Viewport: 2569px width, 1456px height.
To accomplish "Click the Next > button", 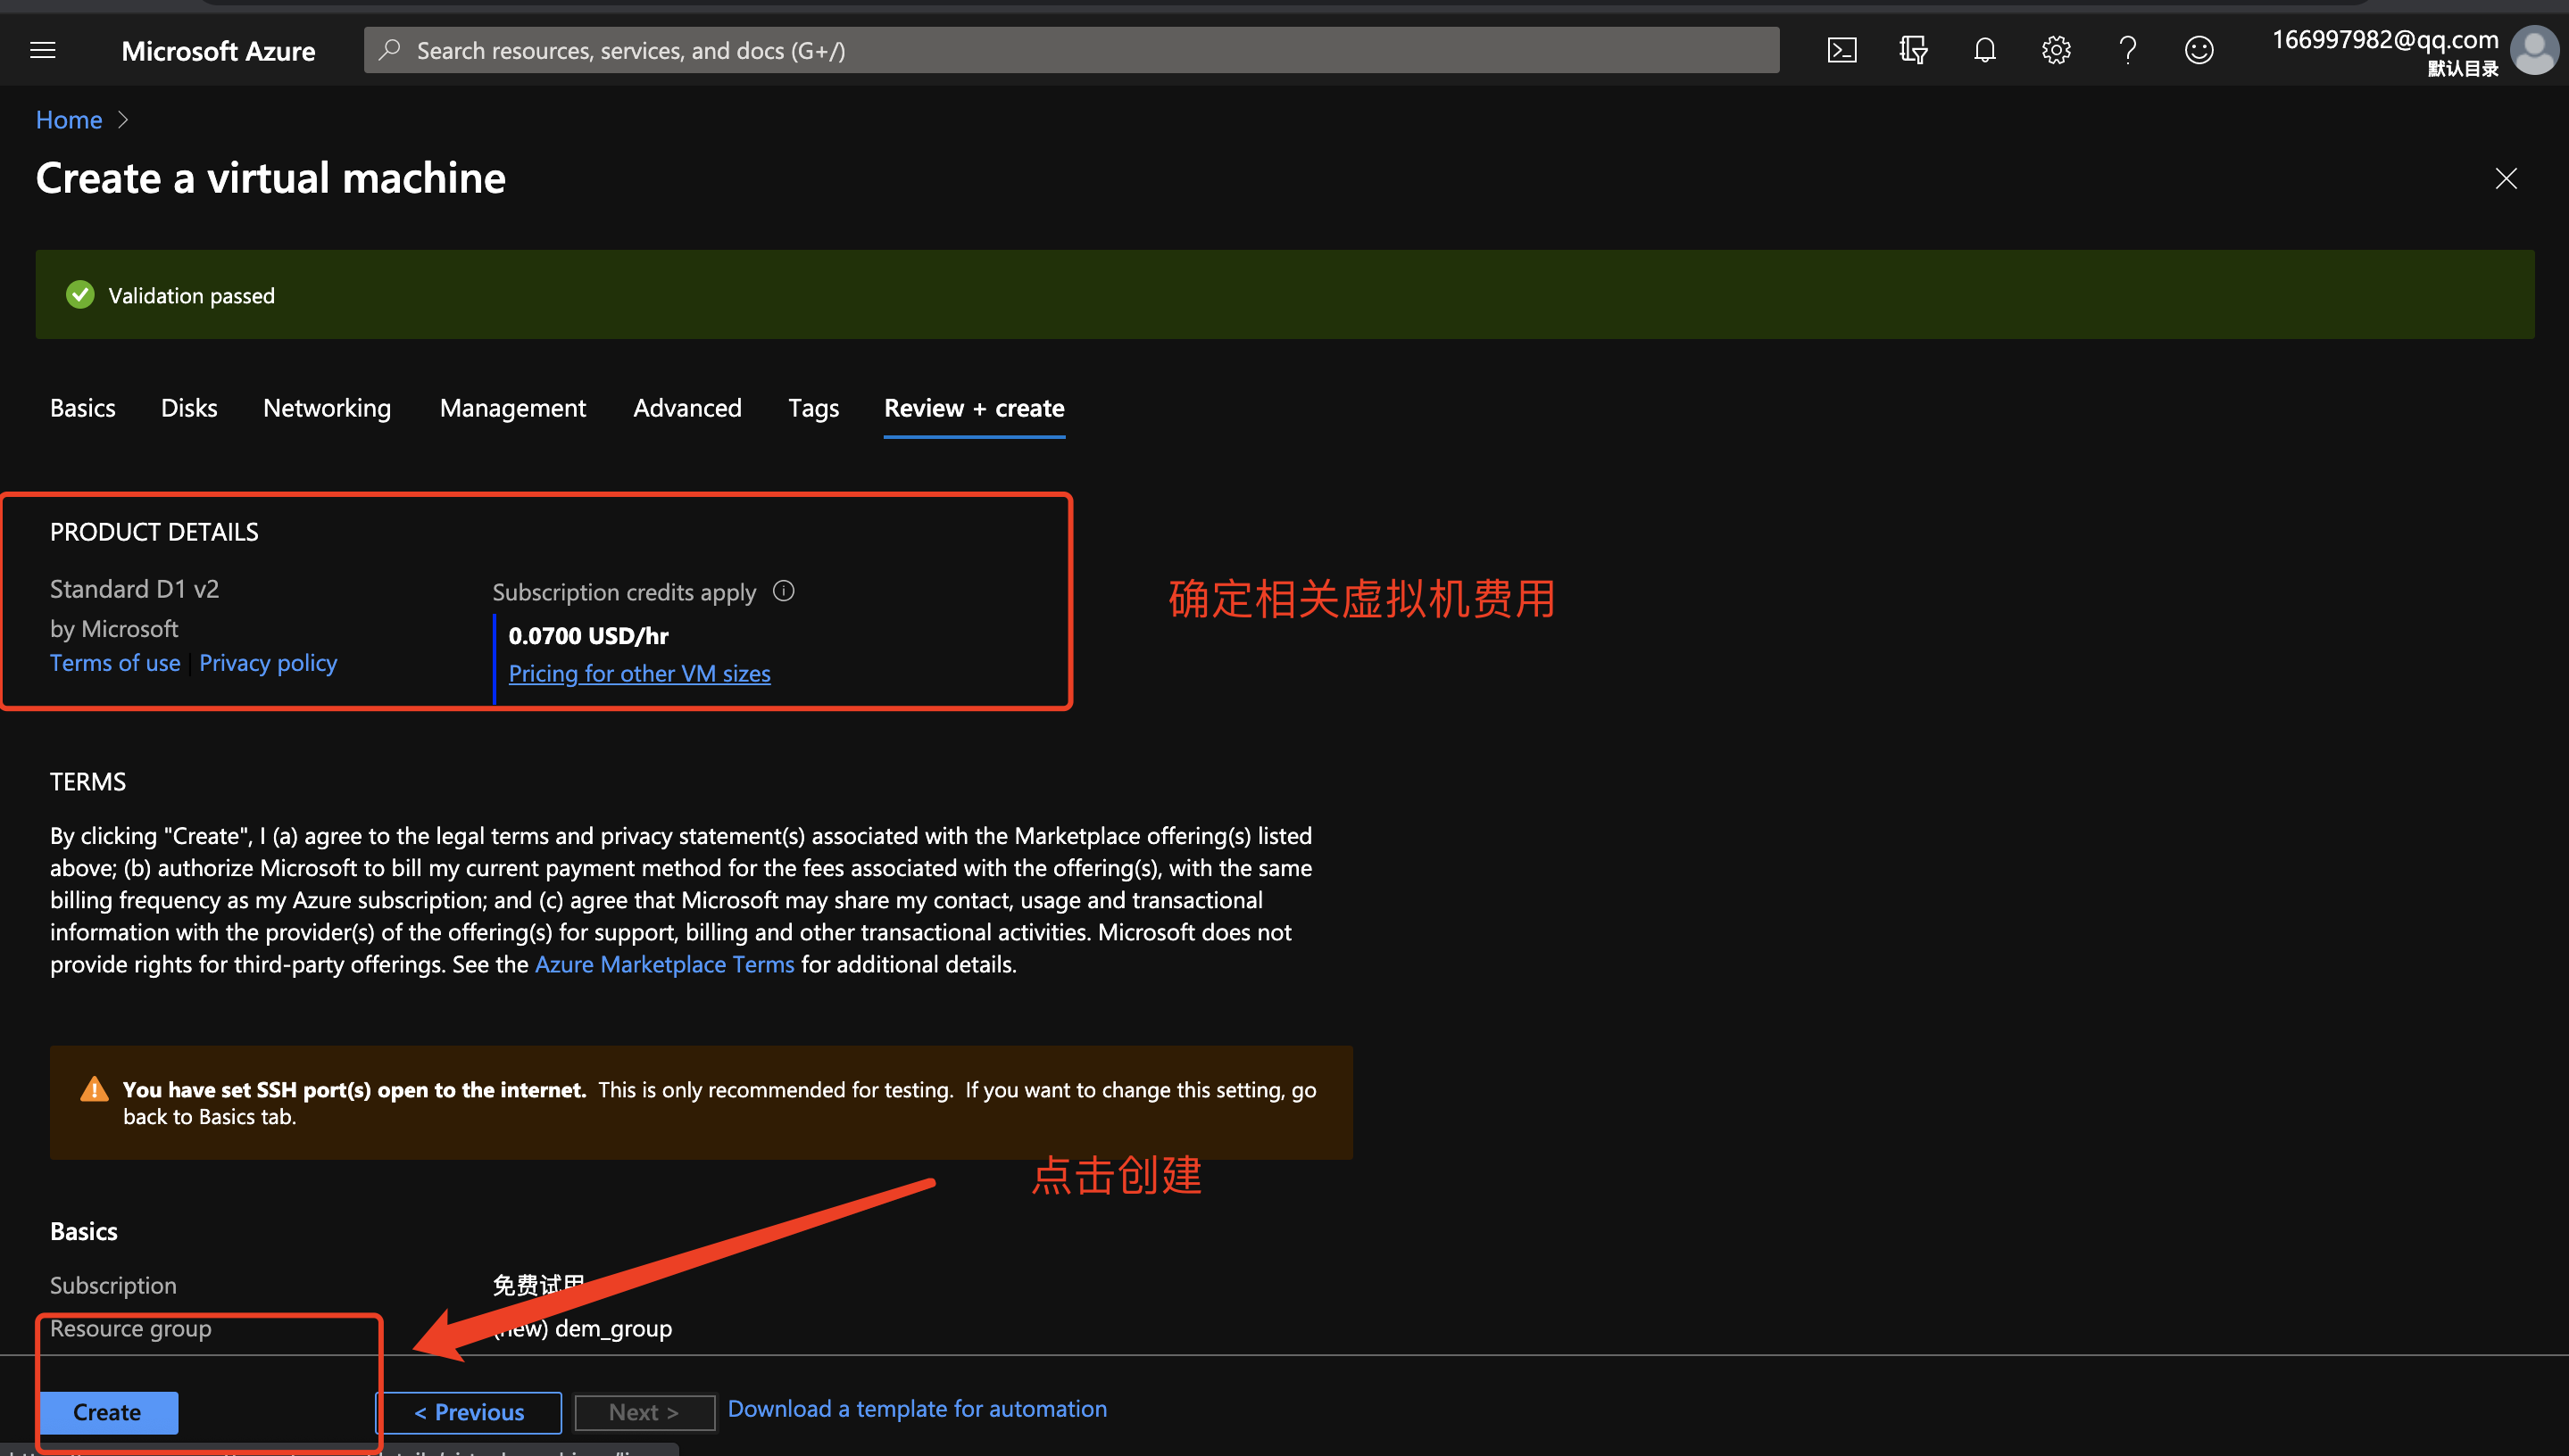I will [644, 1412].
